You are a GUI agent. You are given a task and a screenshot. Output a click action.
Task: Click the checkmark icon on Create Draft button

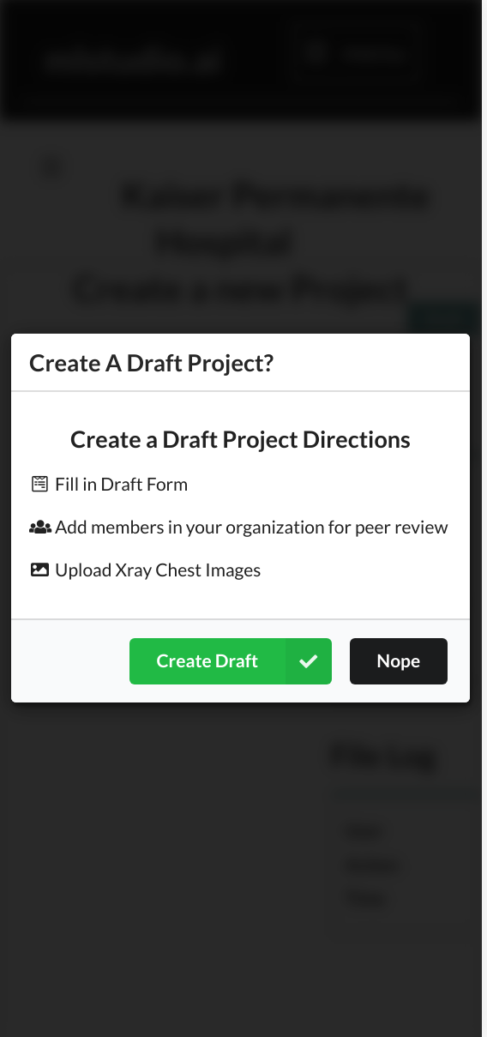click(309, 661)
